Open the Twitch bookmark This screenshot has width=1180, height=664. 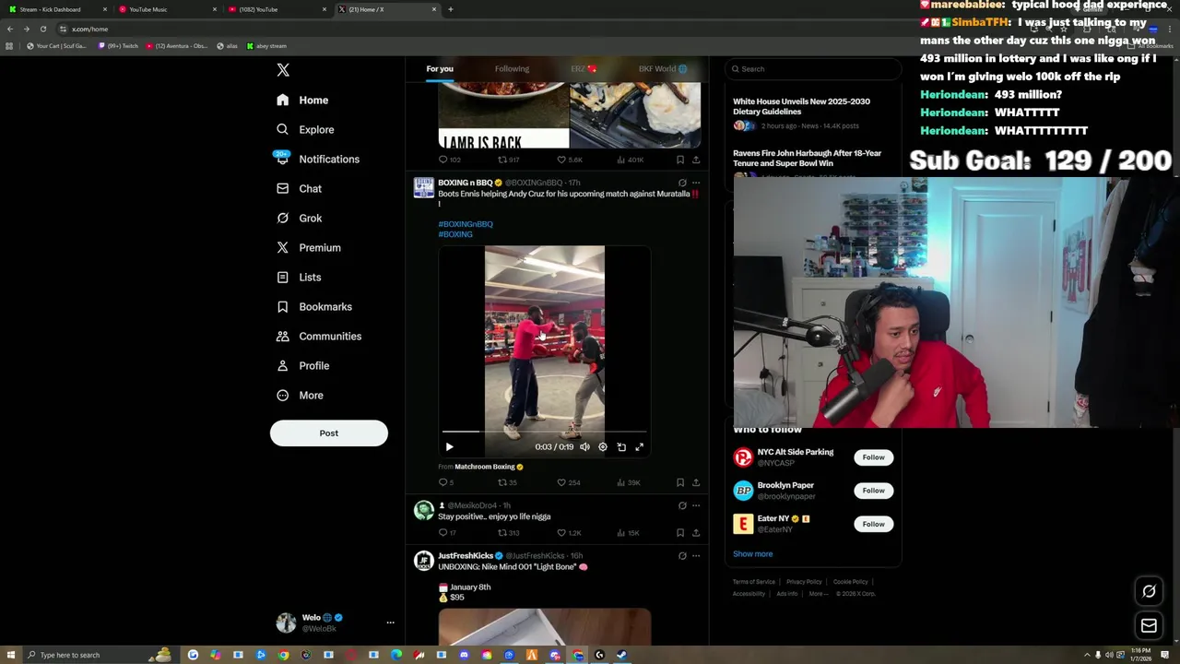118,45
